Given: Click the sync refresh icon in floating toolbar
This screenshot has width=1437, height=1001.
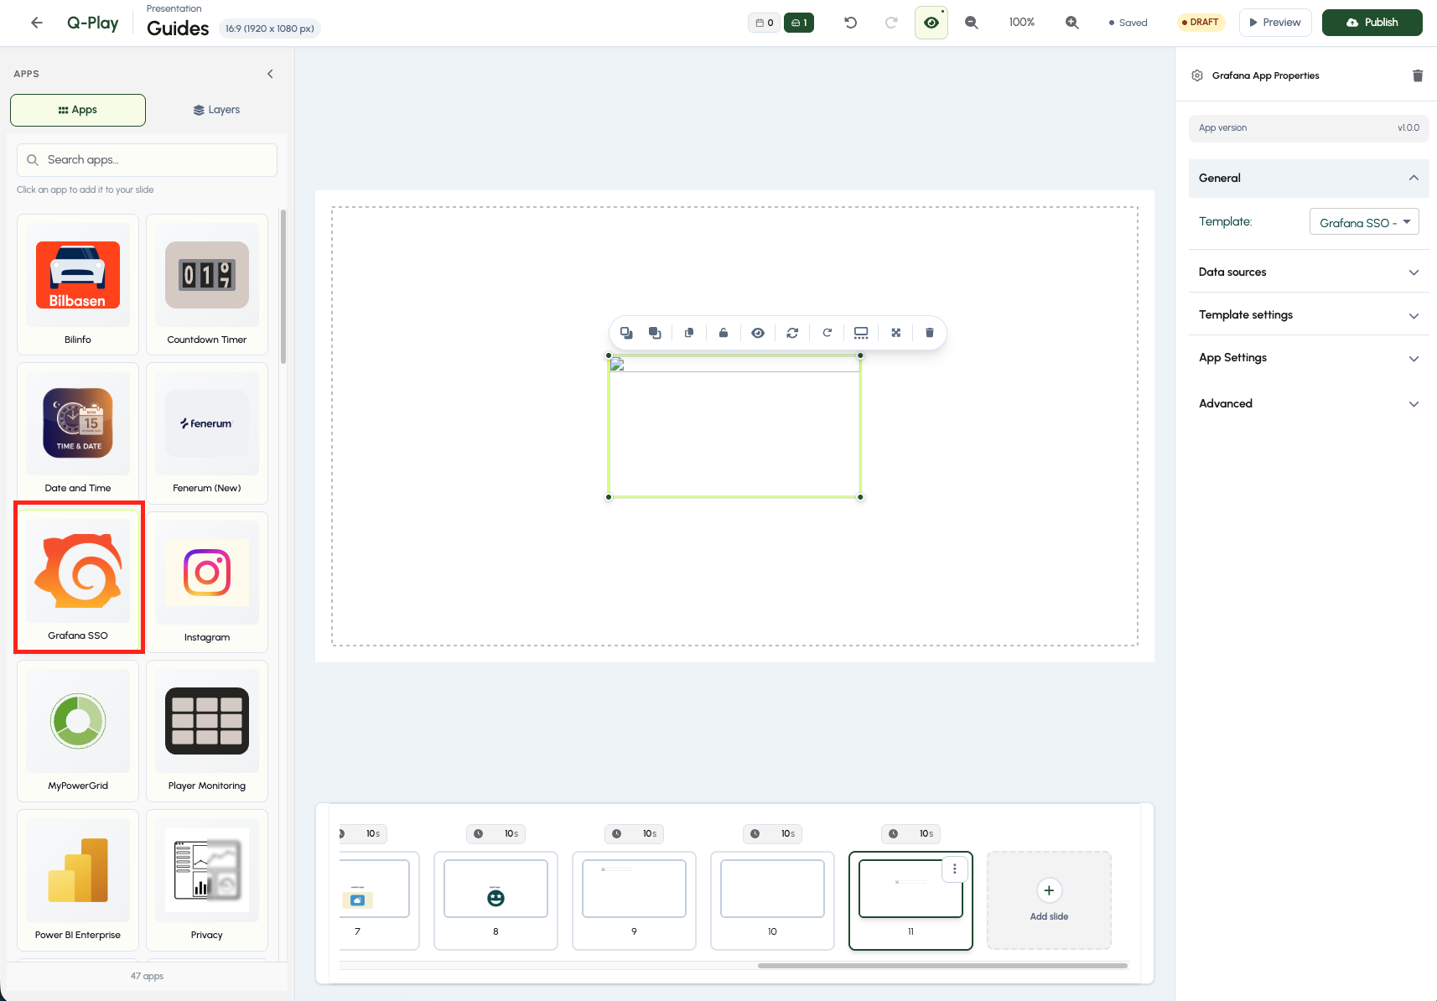Looking at the screenshot, I should click(x=792, y=333).
